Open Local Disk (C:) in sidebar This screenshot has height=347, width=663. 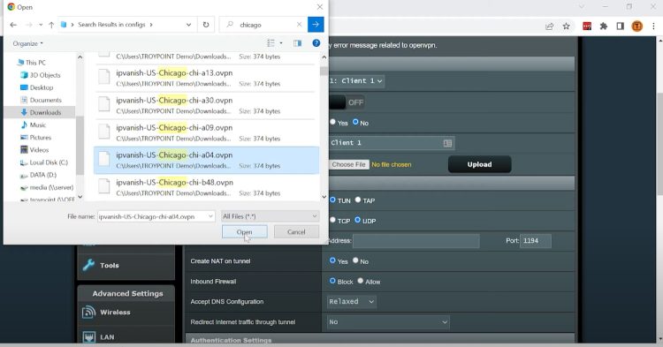tap(44, 162)
